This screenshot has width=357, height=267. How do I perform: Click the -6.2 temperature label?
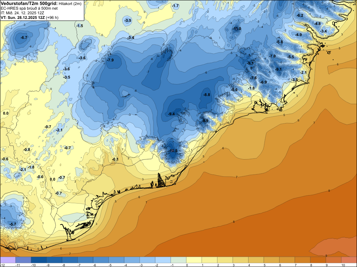pos(300,15)
